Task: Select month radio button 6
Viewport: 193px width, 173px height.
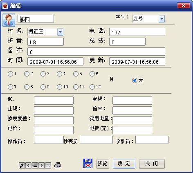Action: pos(92,74)
